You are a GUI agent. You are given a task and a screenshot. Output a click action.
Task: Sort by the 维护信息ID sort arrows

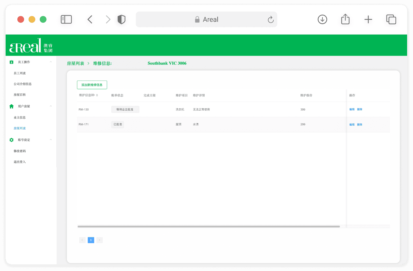point(97,95)
